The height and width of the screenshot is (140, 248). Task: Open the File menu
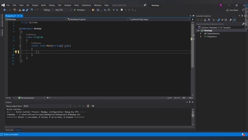click(x=8, y=5)
